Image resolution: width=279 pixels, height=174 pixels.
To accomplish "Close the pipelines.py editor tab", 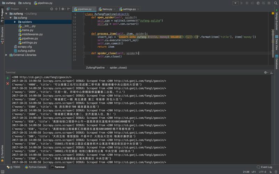I will coord(94,9).
